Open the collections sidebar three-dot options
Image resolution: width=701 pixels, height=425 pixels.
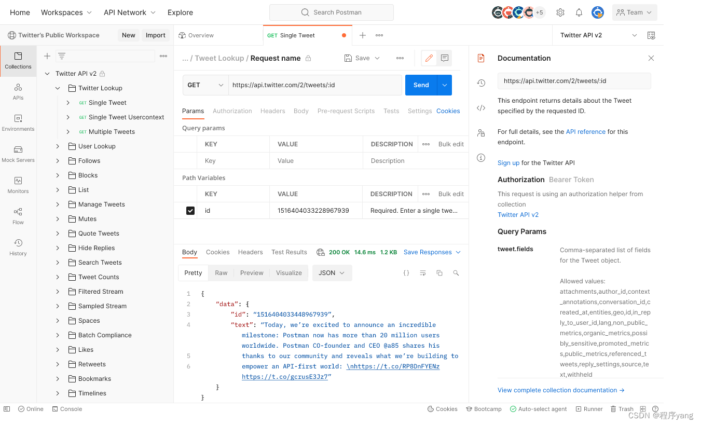(x=163, y=56)
